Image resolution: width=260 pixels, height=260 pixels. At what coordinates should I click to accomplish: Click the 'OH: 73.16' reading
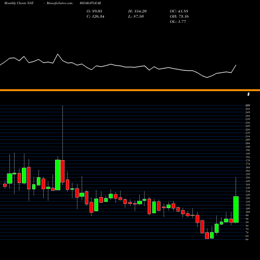(x=179, y=17)
